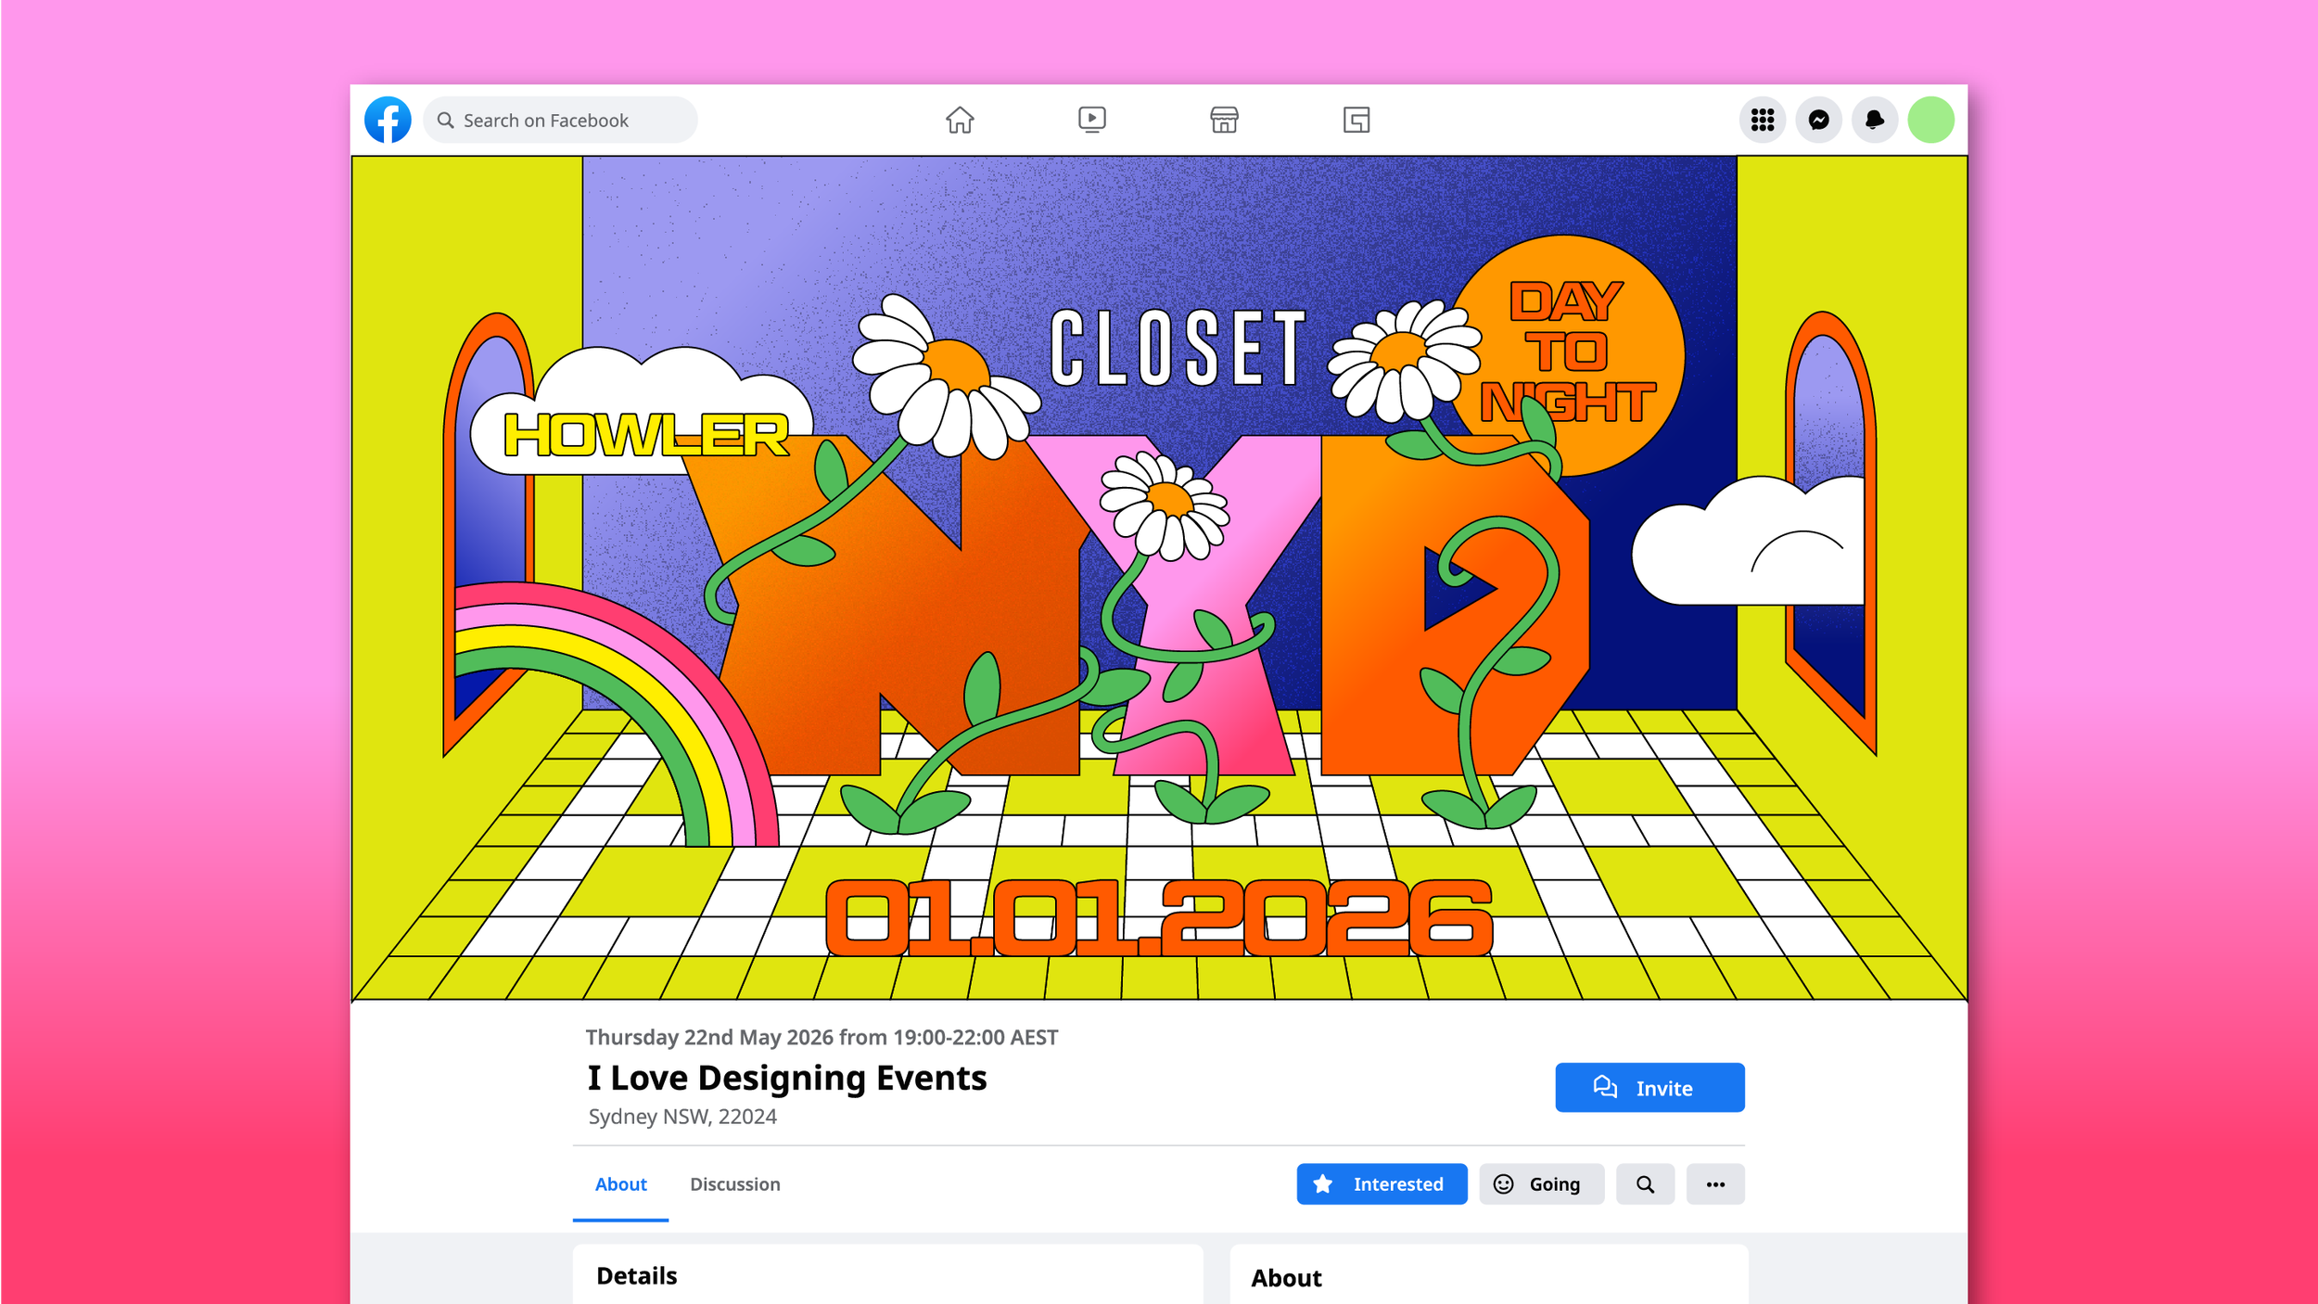Image resolution: width=2318 pixels, height=1304 pixels.
Task: Click the event cover image
Action: pyautogui.click(x=1159, y=577)
